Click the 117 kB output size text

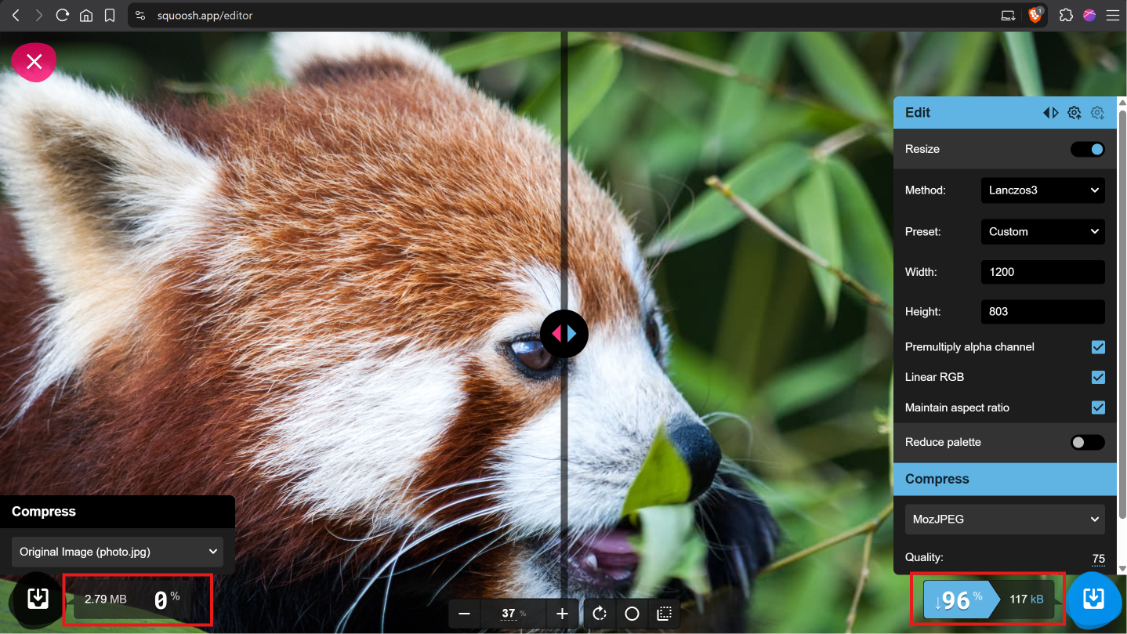(x=1027, y=600)
